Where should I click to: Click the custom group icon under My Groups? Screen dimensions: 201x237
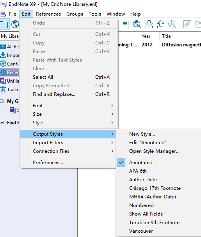pyautogui.click(x=12, y=110)
